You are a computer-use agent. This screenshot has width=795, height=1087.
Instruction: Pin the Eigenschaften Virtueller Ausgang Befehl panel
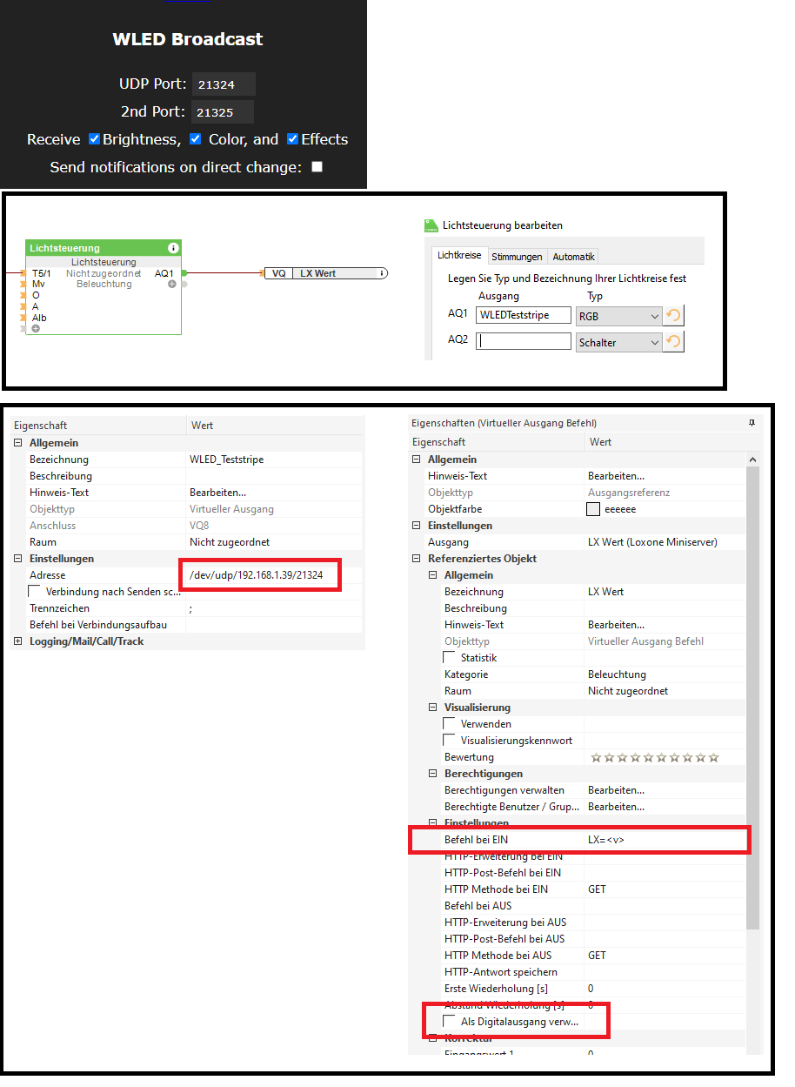click(x=752, y=423)
